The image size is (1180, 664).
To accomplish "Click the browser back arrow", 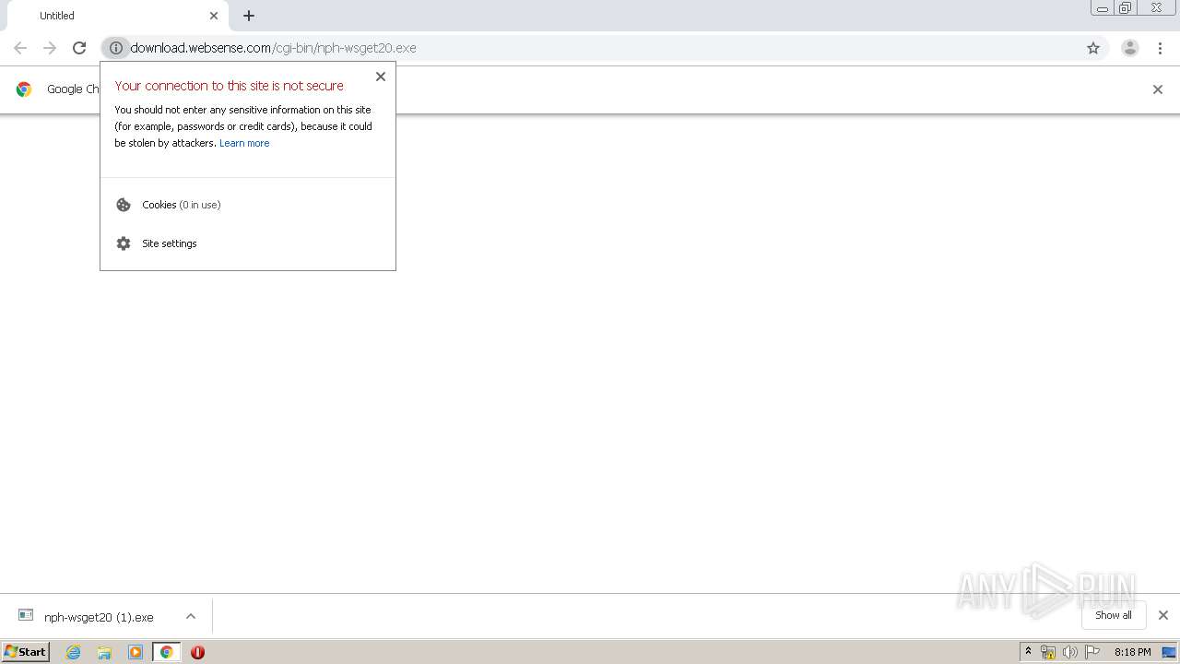I will (x=20, y=48).
